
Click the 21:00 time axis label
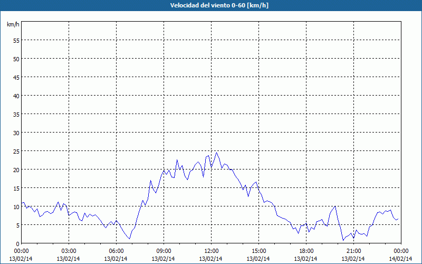tap(353, 251)
